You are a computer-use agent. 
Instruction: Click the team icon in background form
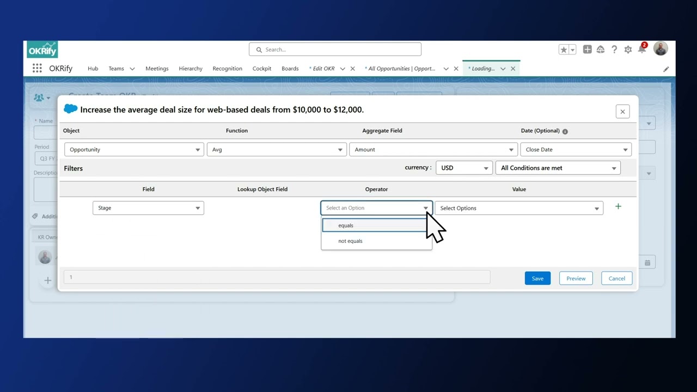[39, 97]
